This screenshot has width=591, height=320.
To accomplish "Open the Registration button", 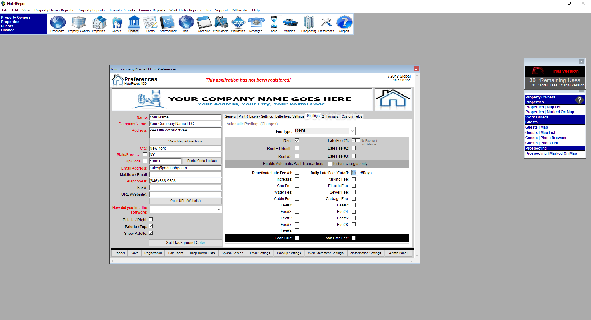I will pyautogui.click(x=153, y=253).
